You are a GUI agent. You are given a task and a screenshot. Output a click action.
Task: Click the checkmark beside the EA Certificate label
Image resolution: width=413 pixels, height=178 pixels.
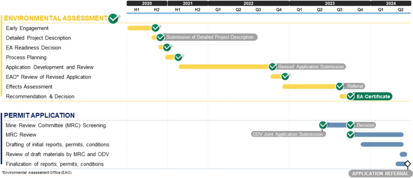pyautogui.click(x=351, y=96)
